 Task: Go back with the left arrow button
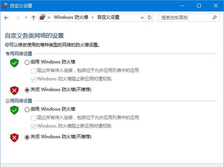pos(6,18)
